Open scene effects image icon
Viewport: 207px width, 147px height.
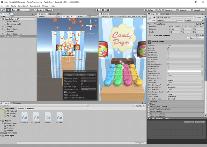point(72,16)
